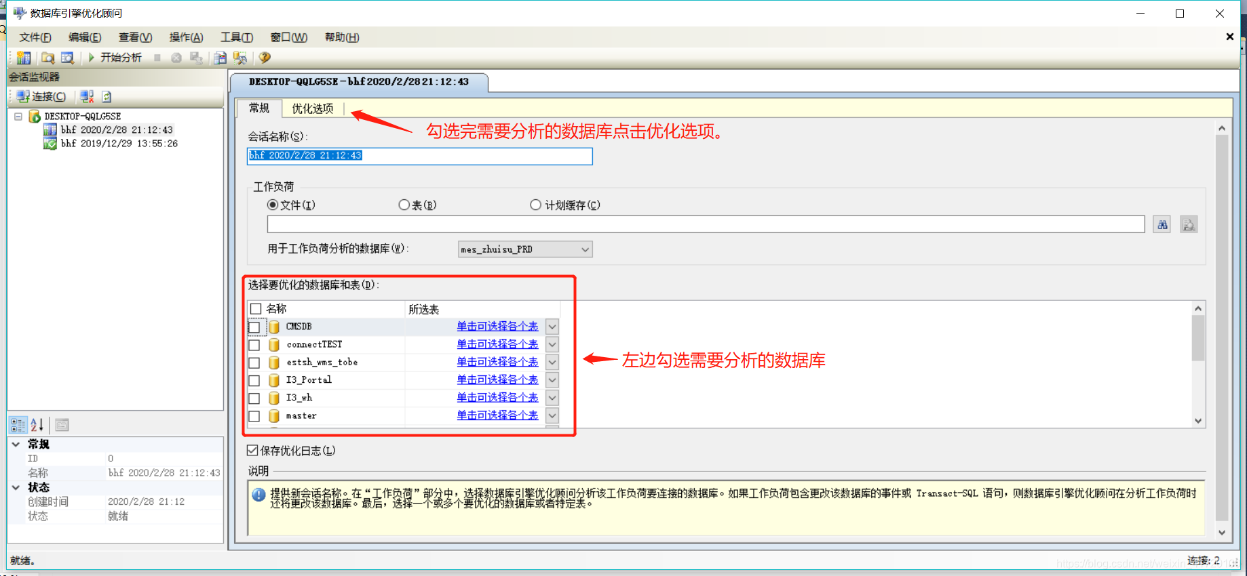
Task: Open the estsh_wms_tobe tables dropdown arrow
Action: click(x=552, y=362)
